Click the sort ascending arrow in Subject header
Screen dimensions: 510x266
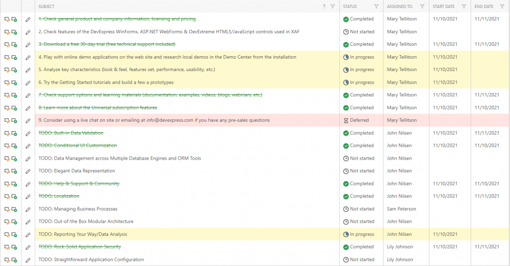click(x=324, y=6)
